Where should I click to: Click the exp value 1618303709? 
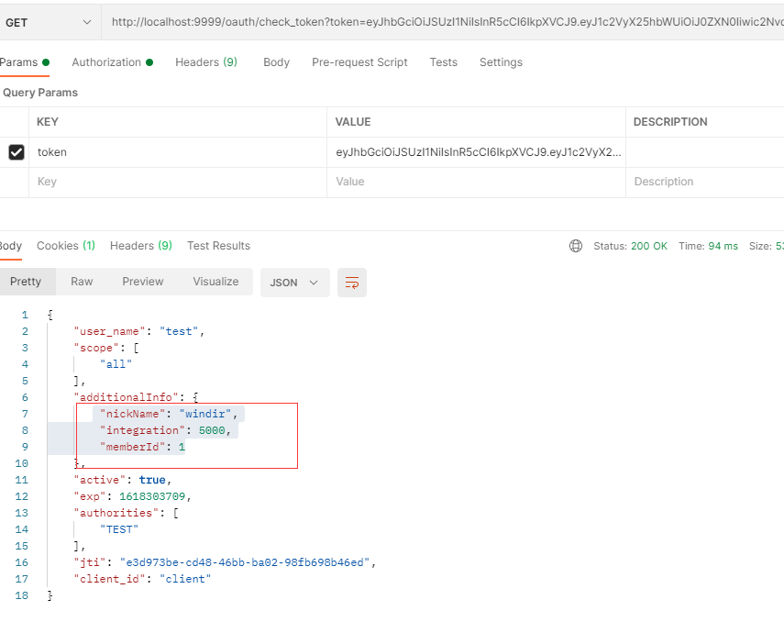coord(152,496)
